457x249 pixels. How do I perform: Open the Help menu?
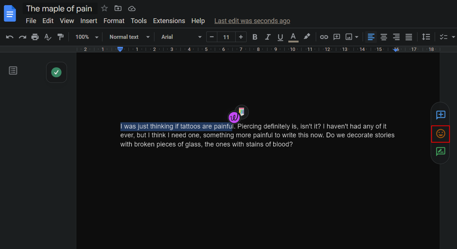198,21
